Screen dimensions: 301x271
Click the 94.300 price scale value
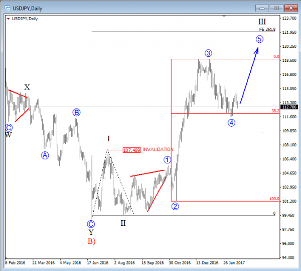(289, 257)
